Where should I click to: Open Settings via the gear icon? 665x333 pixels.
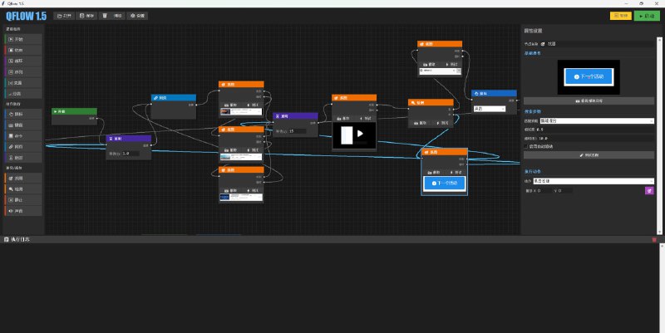tap(137, 16)
